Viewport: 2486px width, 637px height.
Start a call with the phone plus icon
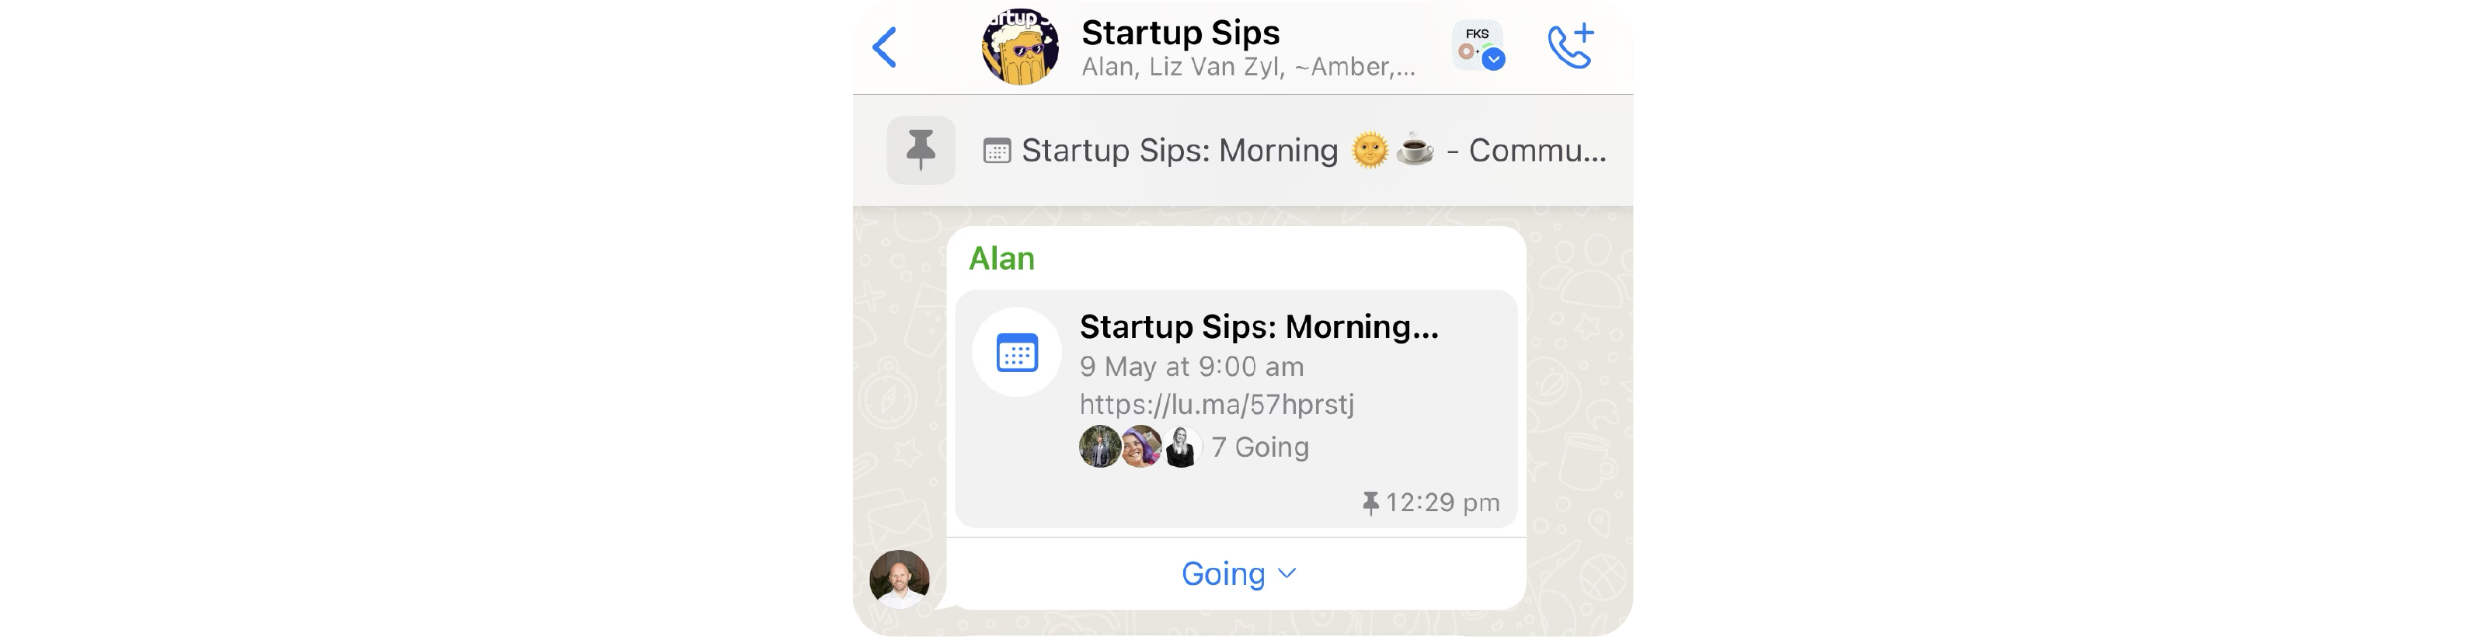point(1570,47)
